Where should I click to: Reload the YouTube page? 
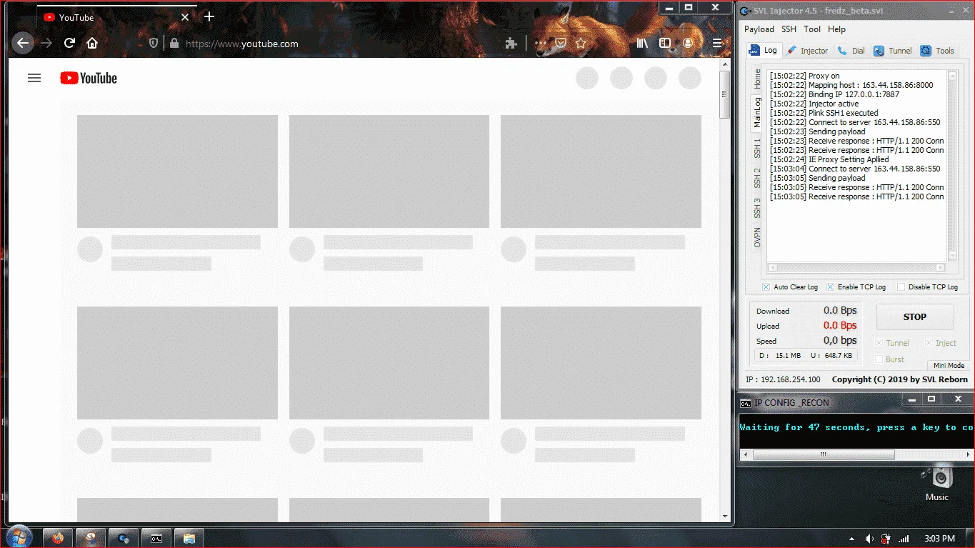[x=69, y=44]
